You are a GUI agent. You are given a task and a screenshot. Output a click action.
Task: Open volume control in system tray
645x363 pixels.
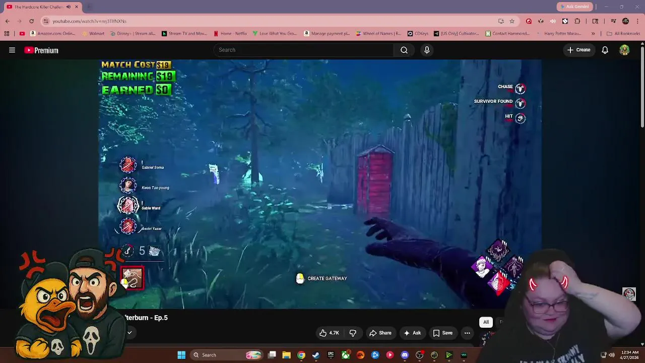click(x=612, y=355)
